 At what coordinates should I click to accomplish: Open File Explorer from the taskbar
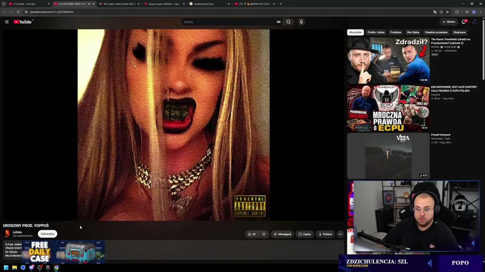pyautogui.click(x=14, y=267)
